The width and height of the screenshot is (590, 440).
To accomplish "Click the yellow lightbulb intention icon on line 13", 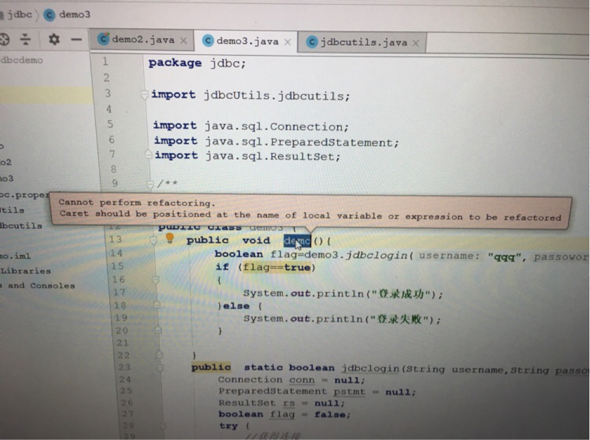I will pos(170,238).
